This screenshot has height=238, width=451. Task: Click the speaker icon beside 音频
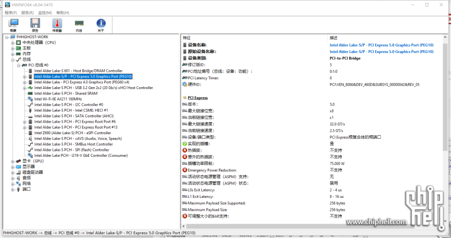coord(18,178)
